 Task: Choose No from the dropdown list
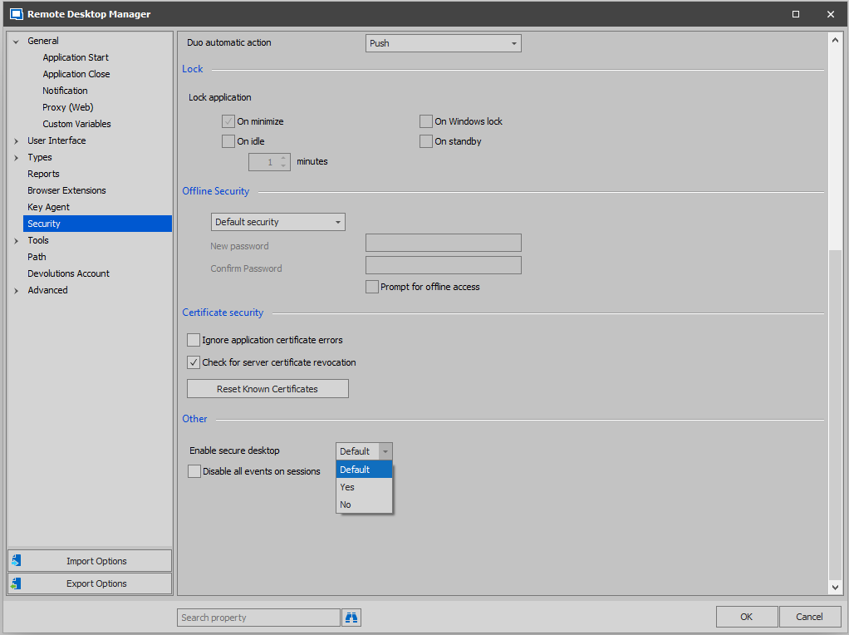346,505
